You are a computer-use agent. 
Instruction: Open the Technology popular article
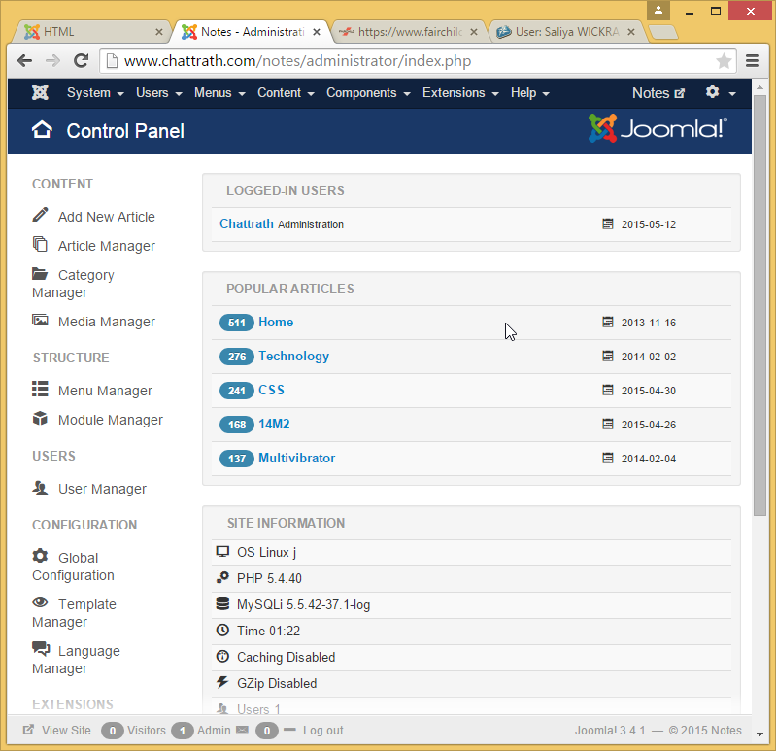click(x=293, y=357)
